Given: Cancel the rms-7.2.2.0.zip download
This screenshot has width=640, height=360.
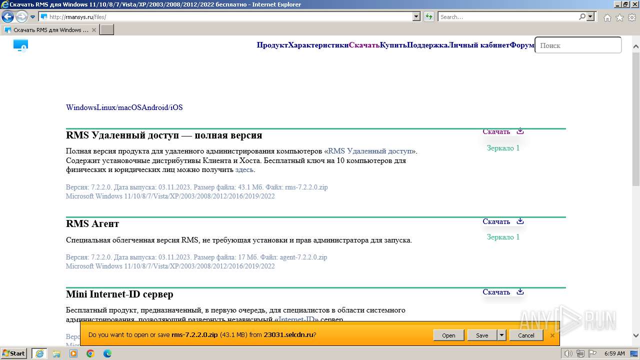Looking at the screenshot, I should [x=526, y=335].
